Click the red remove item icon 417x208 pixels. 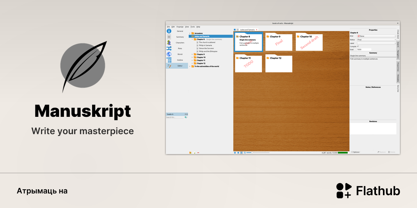click(198, 153)
